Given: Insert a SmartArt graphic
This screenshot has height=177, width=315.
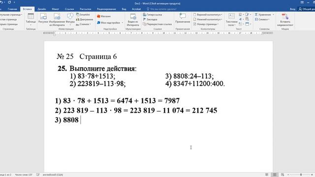Looking at the screenshot, I should pos(83,15).
